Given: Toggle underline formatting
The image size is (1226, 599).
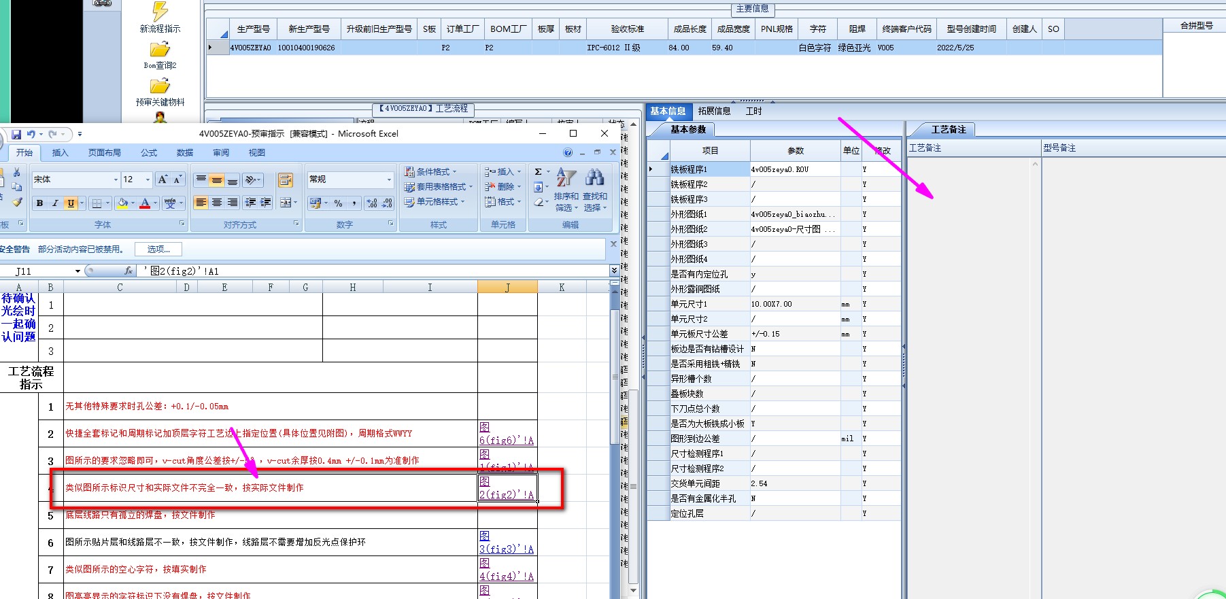Looking at the screenshot, I should (71, 203).
